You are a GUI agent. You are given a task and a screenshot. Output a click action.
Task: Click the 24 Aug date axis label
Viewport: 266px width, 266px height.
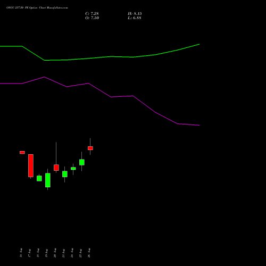(72, 253)
